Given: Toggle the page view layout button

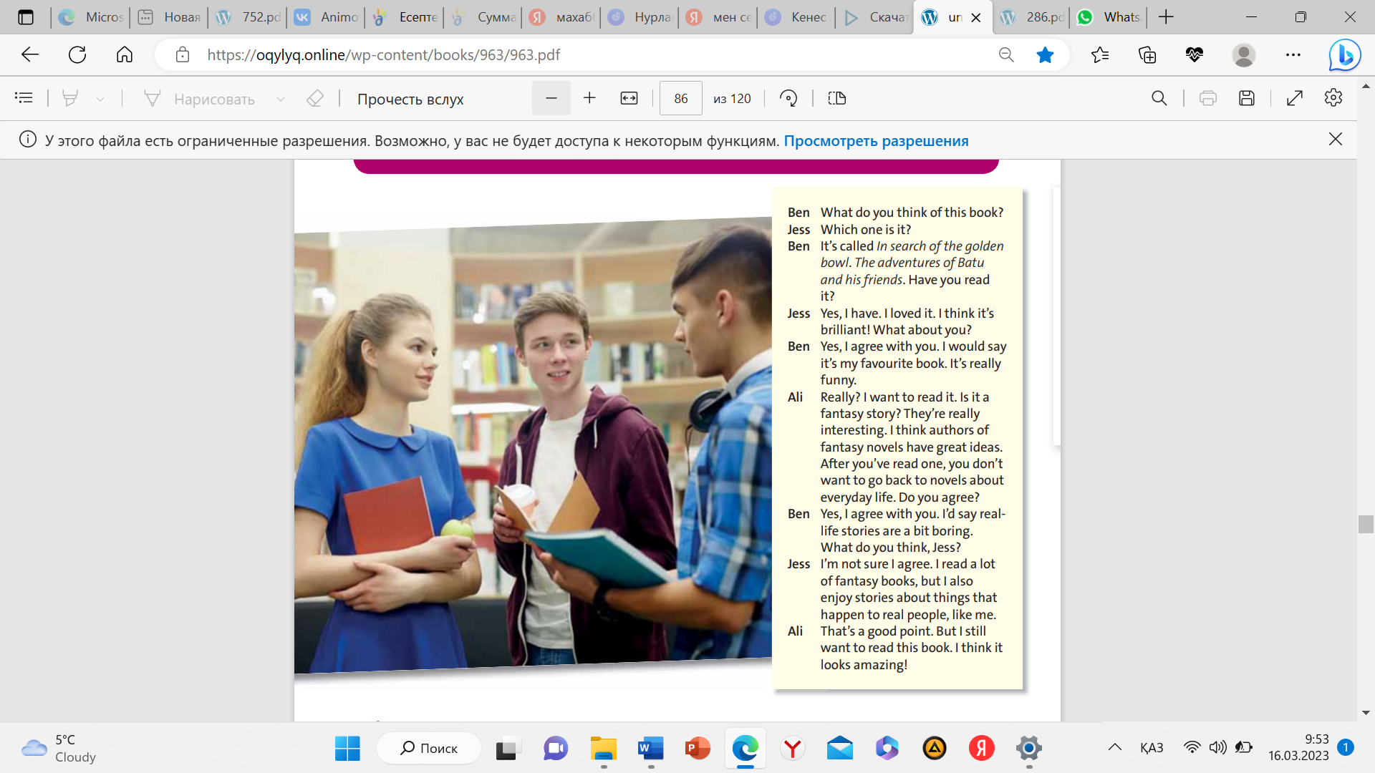Looking at the screenshot, I should click(837, 98).
